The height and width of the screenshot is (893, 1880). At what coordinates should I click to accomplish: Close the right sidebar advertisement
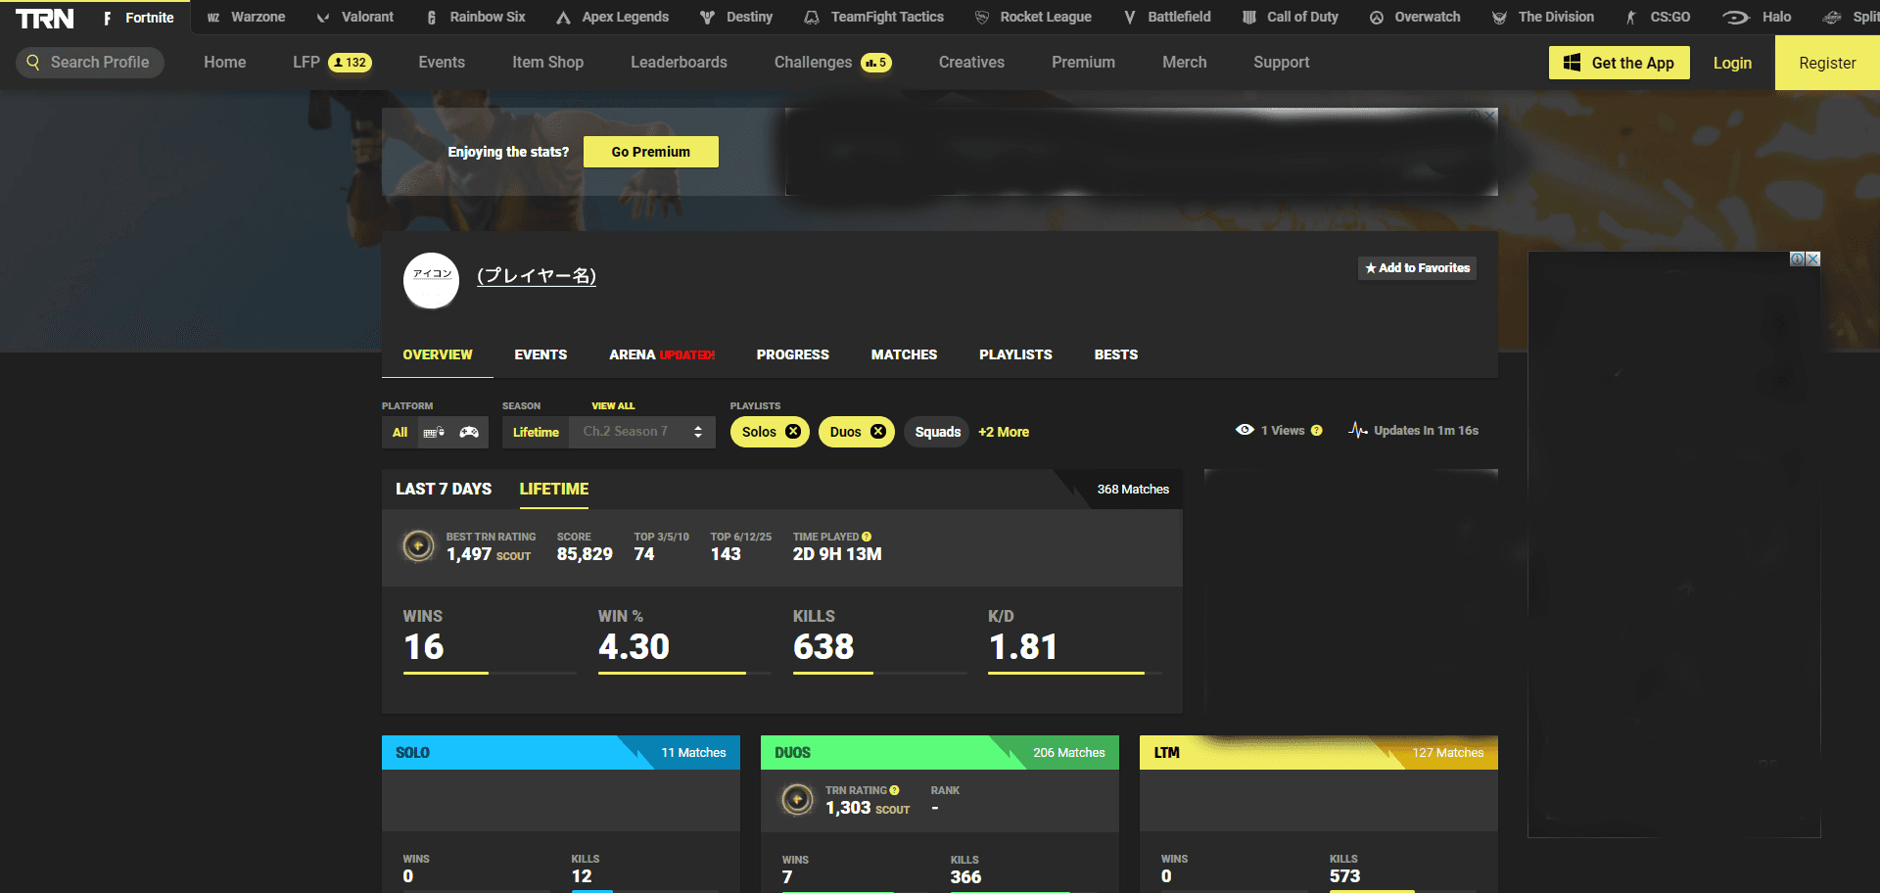point(1812,258)
